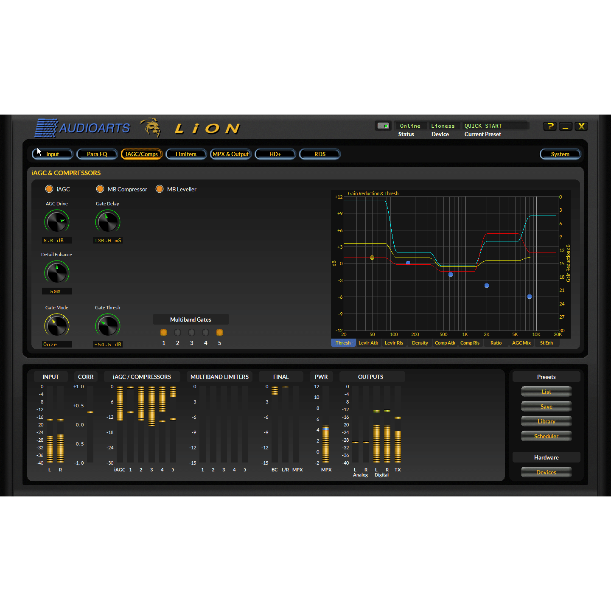Click the QUICK START current preset display
611x611 pixels.
(x=495, y=126)
